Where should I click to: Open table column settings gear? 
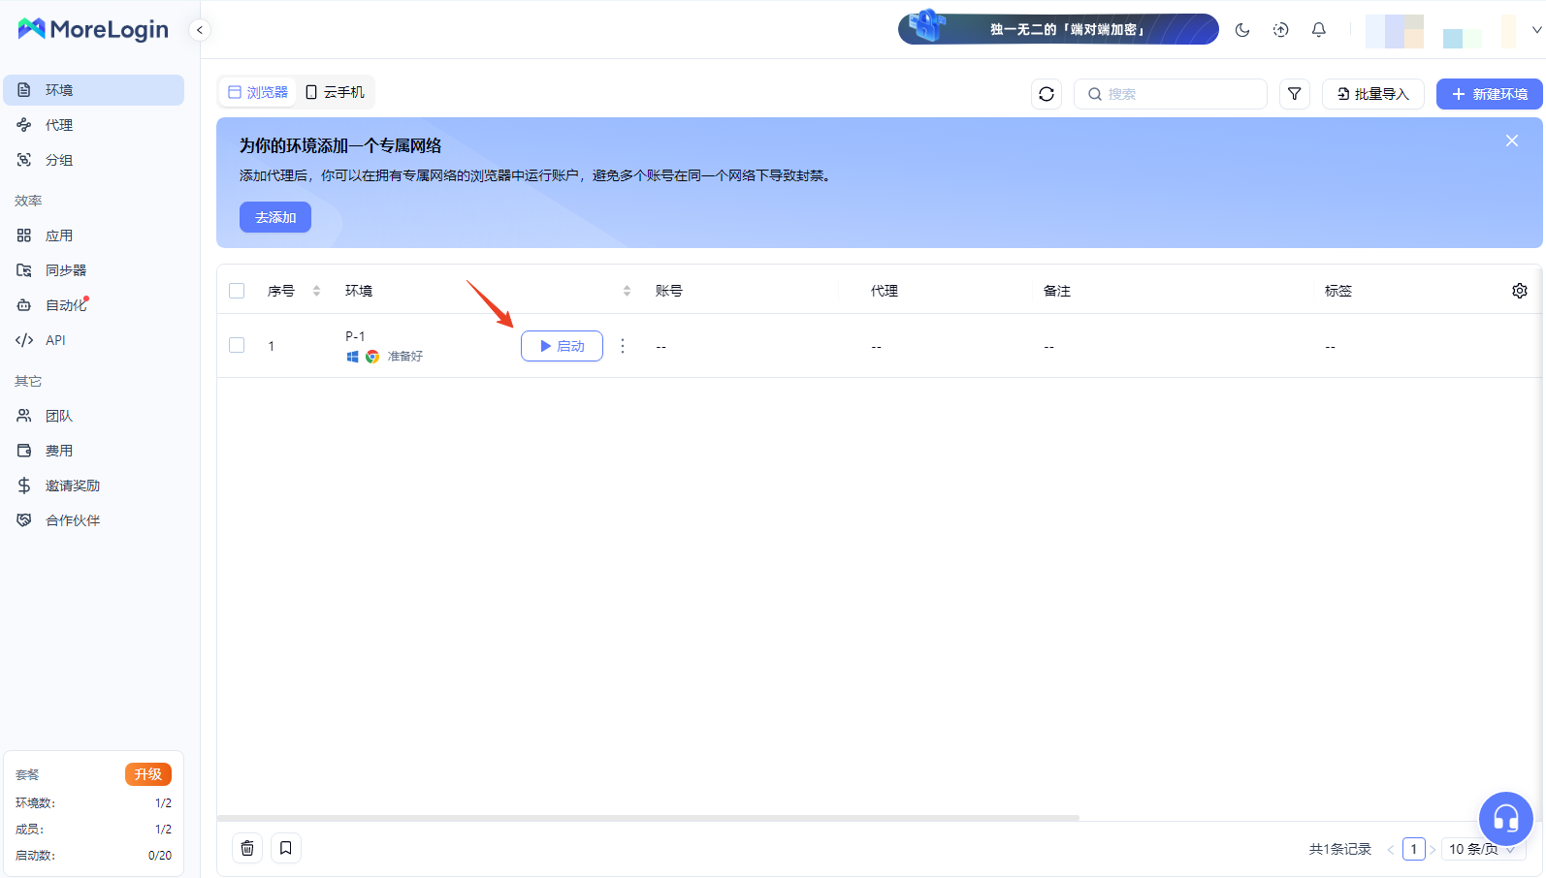pyautogui.click(x=1519, y=291)
